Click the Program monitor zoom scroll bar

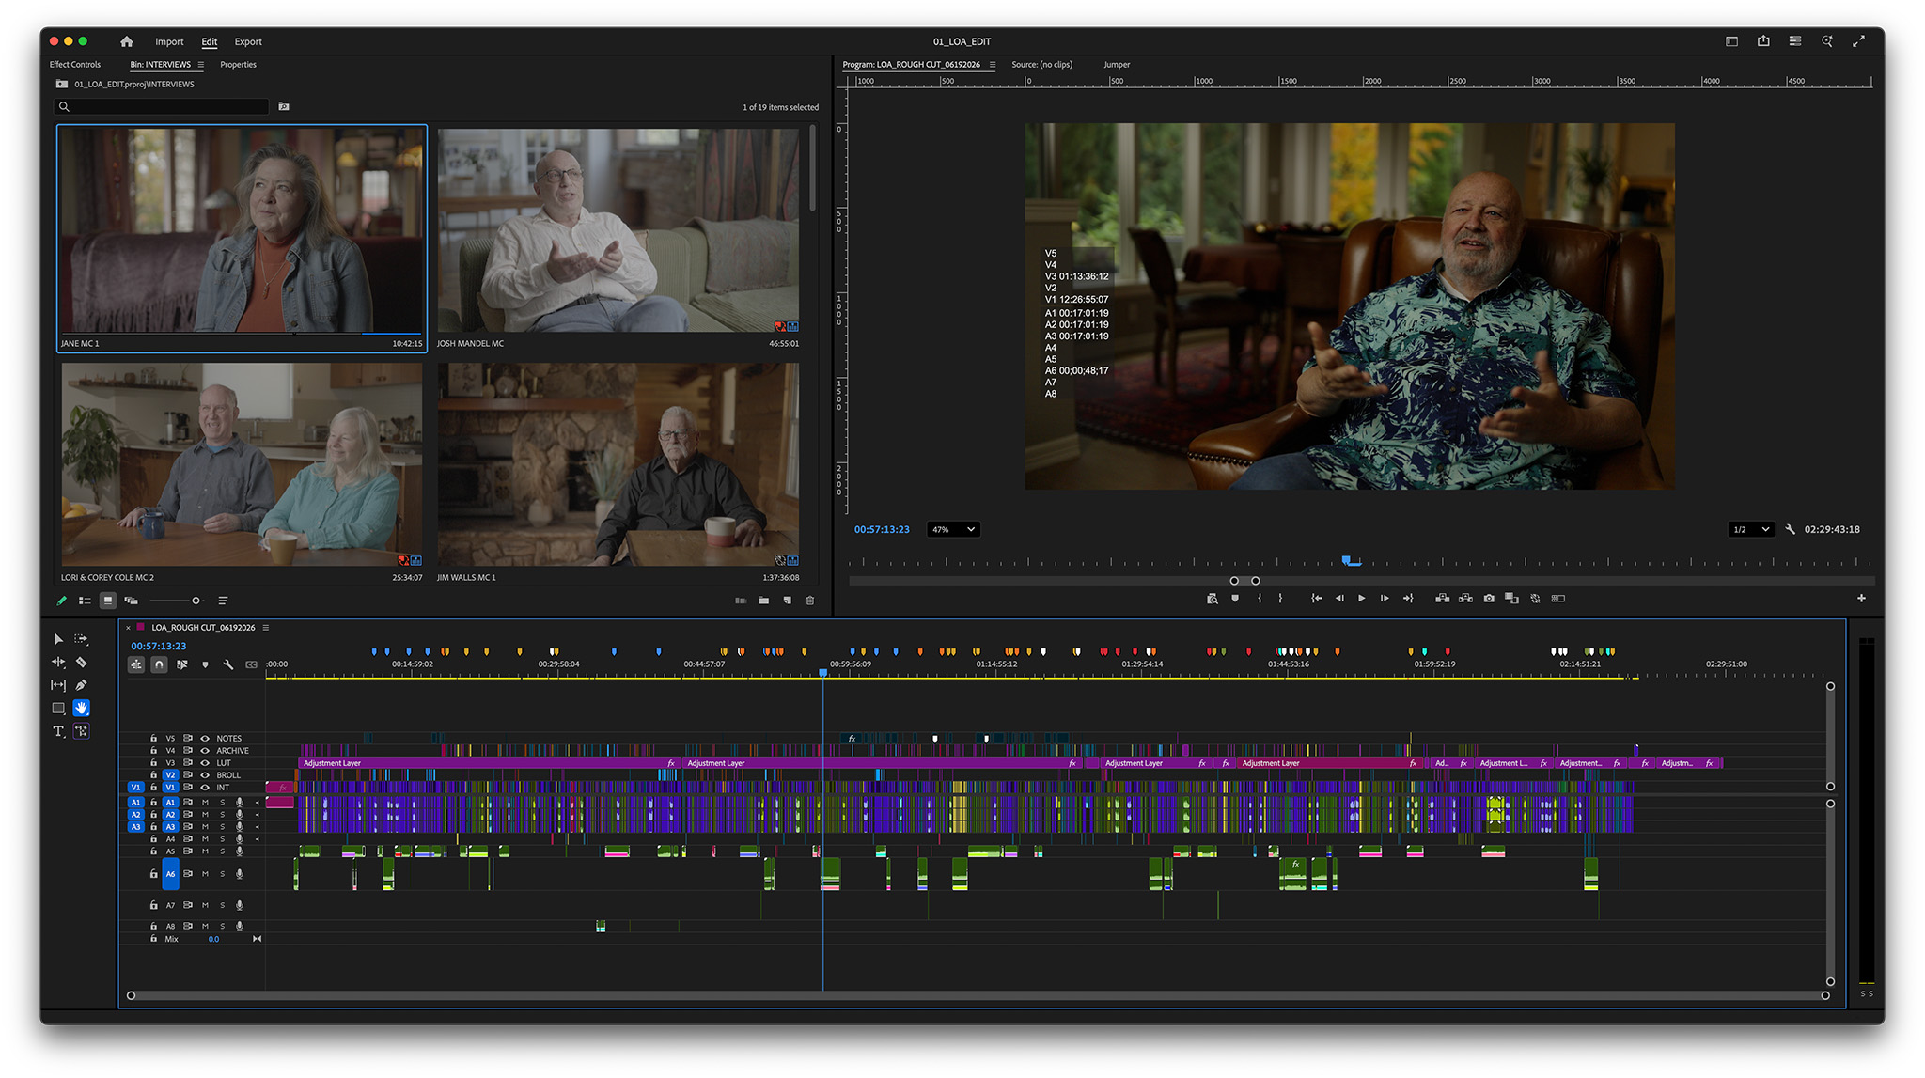[x=1244, y=581]
